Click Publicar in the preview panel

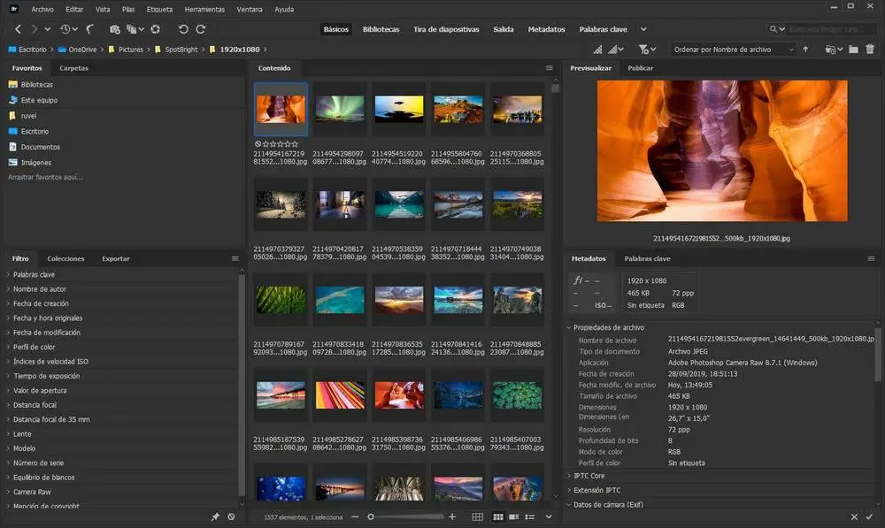(x=640, y=67)
